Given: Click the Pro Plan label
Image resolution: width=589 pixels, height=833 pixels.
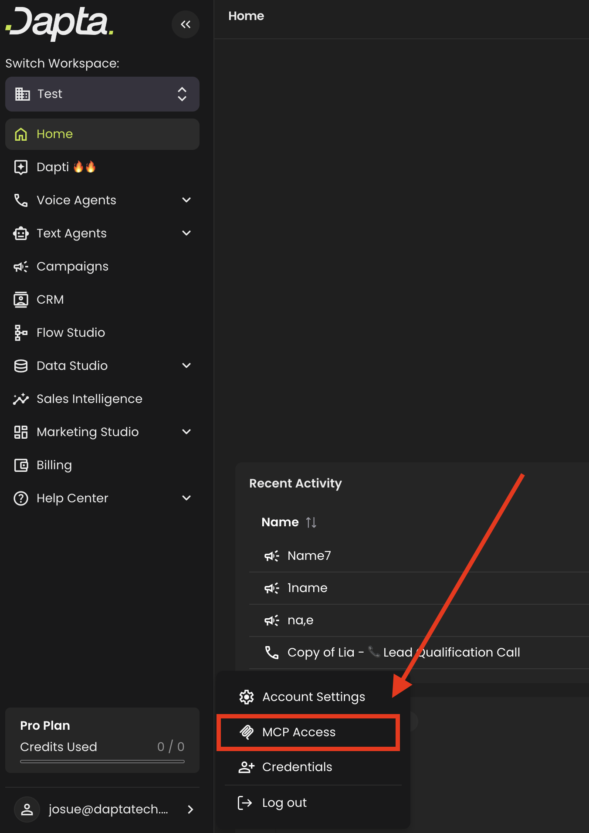Looking at the screenshot, I should click(x=45, y=726).
